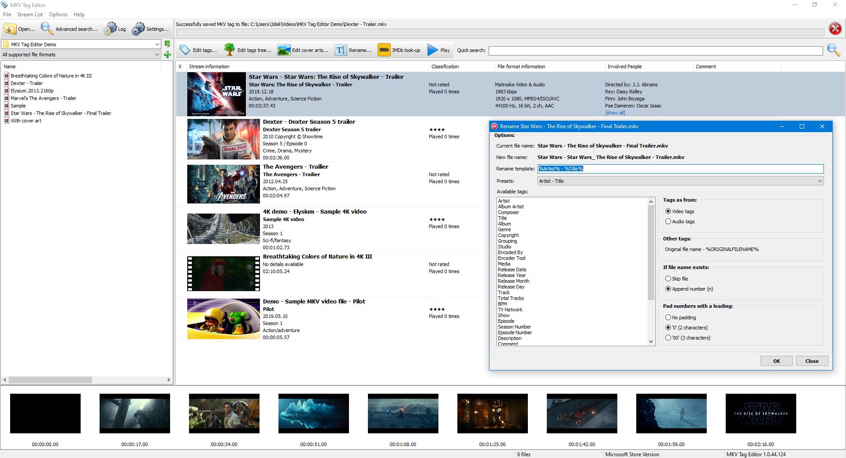
Task: Click the Rename template input field
Action: pyautogui.click(x=680, y=169)
